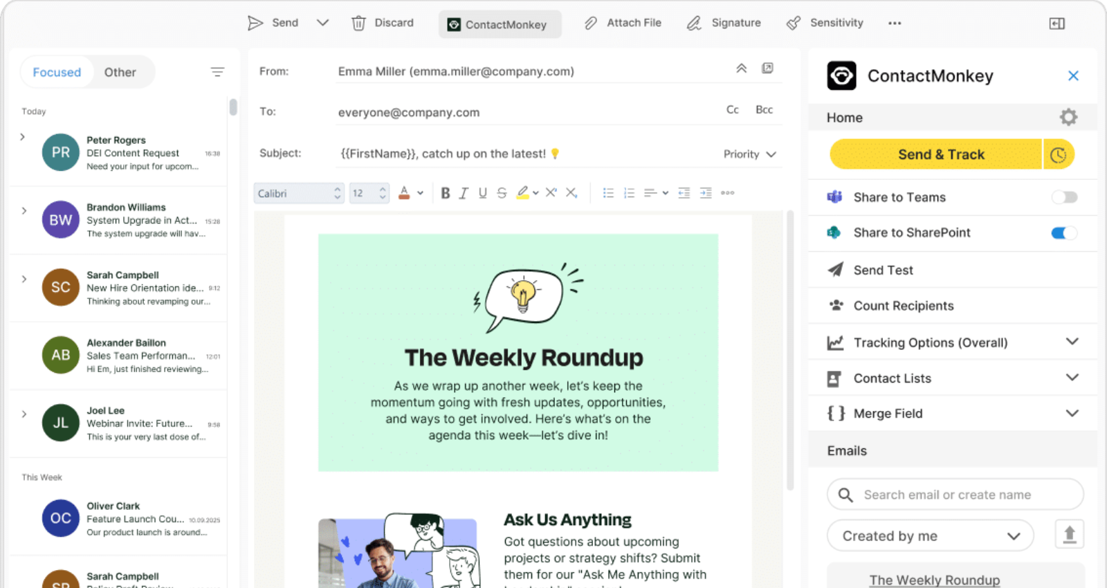Add Bcc recipients
This screenshot has width=1107, height=588.
click(764, 109)
